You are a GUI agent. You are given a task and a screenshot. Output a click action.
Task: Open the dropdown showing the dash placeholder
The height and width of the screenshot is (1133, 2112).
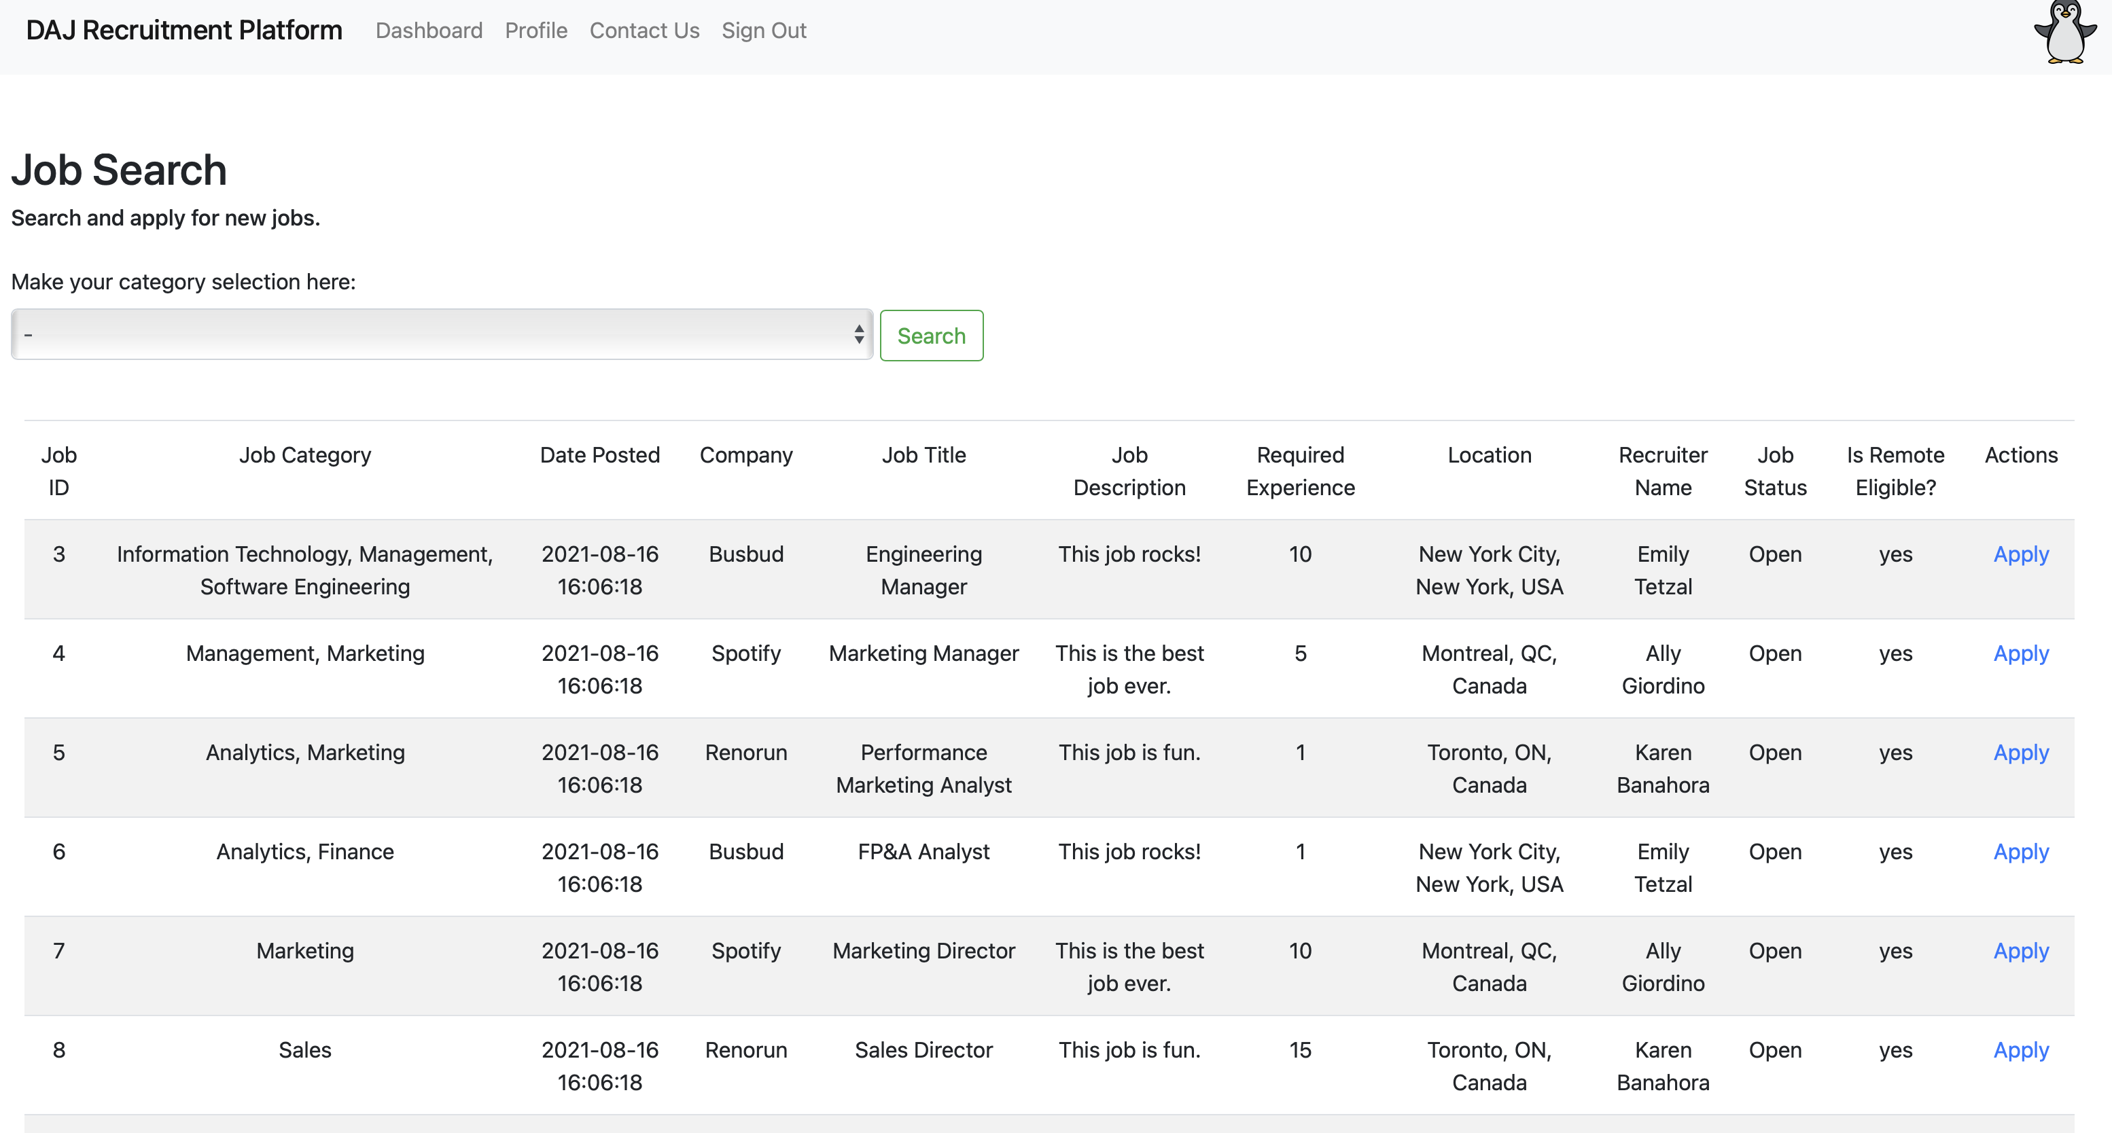(441, 334)
